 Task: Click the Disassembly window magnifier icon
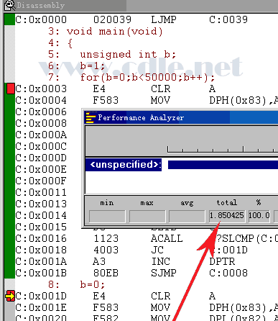click(9, 5)
